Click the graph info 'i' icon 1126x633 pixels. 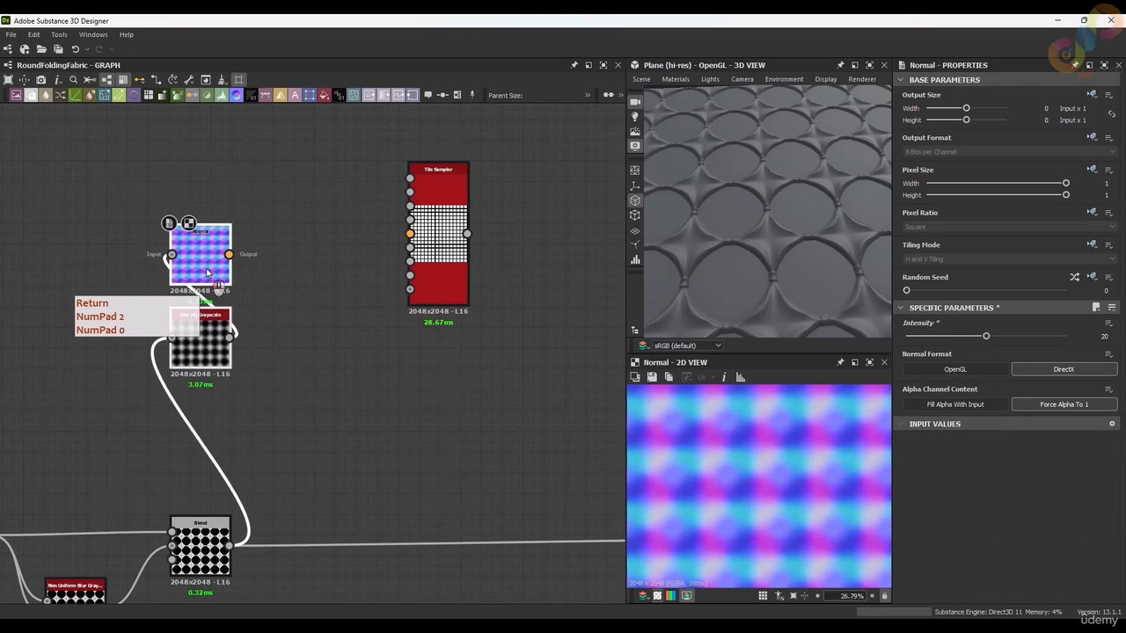point(57,80)
